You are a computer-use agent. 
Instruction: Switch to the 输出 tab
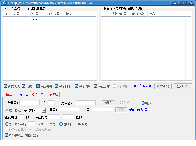coord(9,94)
